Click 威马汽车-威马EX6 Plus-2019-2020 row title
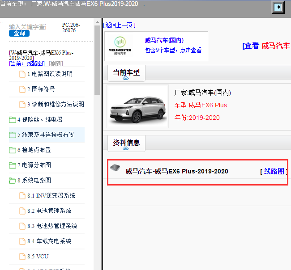 point(177,171)
